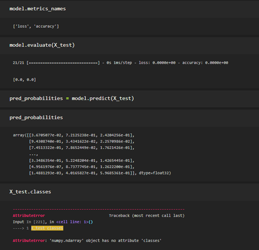Click the accuracy: 0.0000e+00 output value
Screen dimensions: 259x250
coord(205,62)
